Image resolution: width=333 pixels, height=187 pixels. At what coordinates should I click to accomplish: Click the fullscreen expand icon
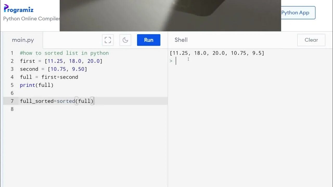[x=108, y=40]
